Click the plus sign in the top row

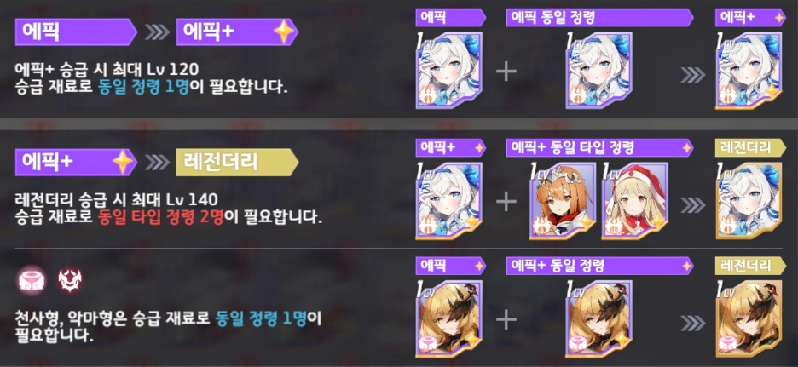(x=506, y=72)
